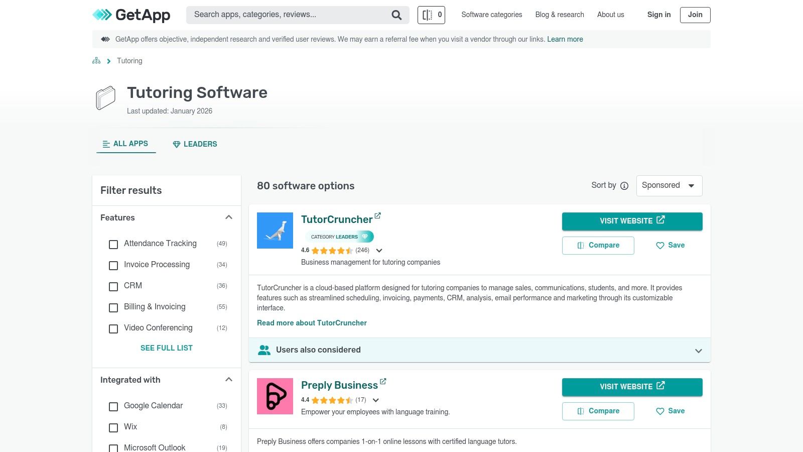Image resolution: width=803 pixels, height=452 pixels.
Task: Select the CRM feature checkbox
Action: click(113, 287)
